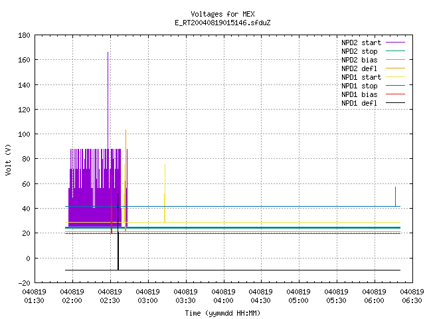Click the blue NPD1 stop spike near 06:15

(x=396, y=197)
